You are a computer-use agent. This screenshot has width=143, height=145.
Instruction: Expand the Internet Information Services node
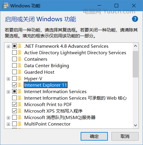click(x=9, y=92)
